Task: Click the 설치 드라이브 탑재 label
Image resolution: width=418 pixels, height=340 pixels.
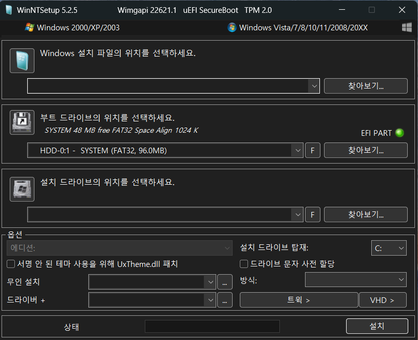Action: (274, 247)
